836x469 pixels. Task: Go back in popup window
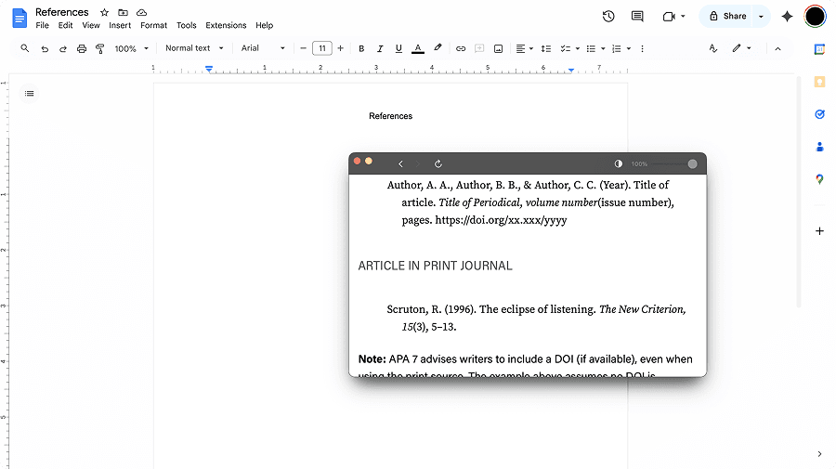pos(401,163)
